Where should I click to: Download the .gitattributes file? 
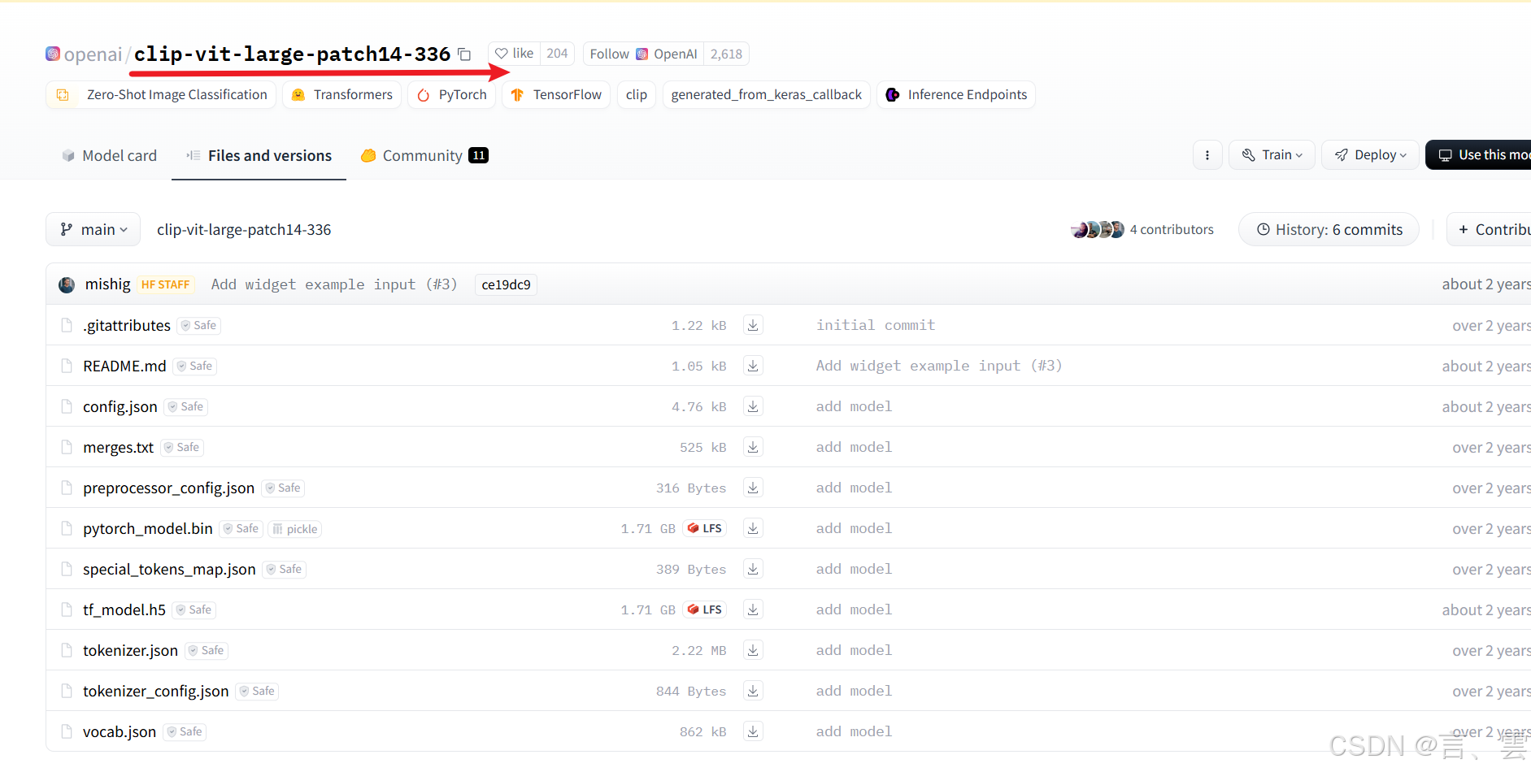click(753, 325)
